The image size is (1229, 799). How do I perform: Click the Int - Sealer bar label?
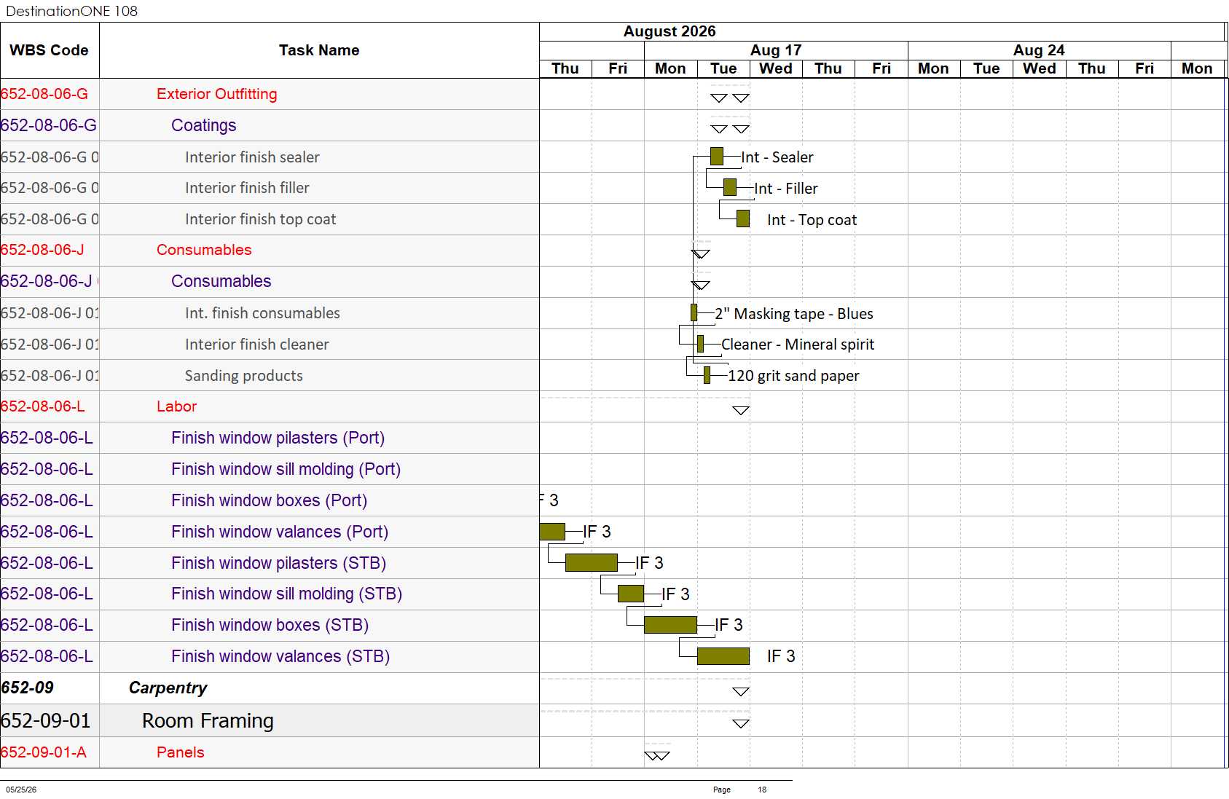(777, 157)
